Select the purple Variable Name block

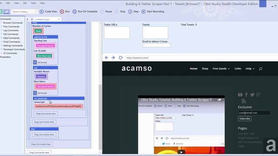point(41,76)
